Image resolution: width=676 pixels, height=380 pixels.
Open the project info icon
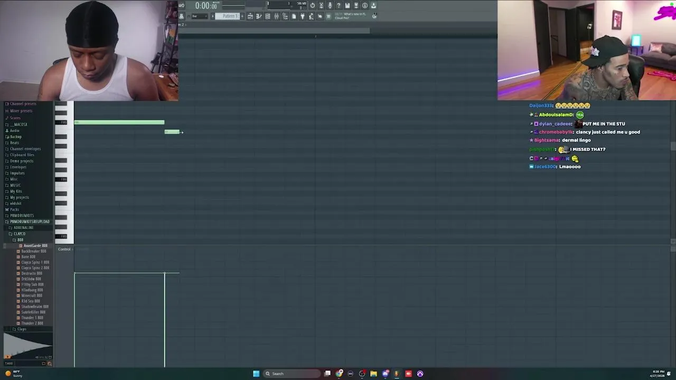click(364, 5)
